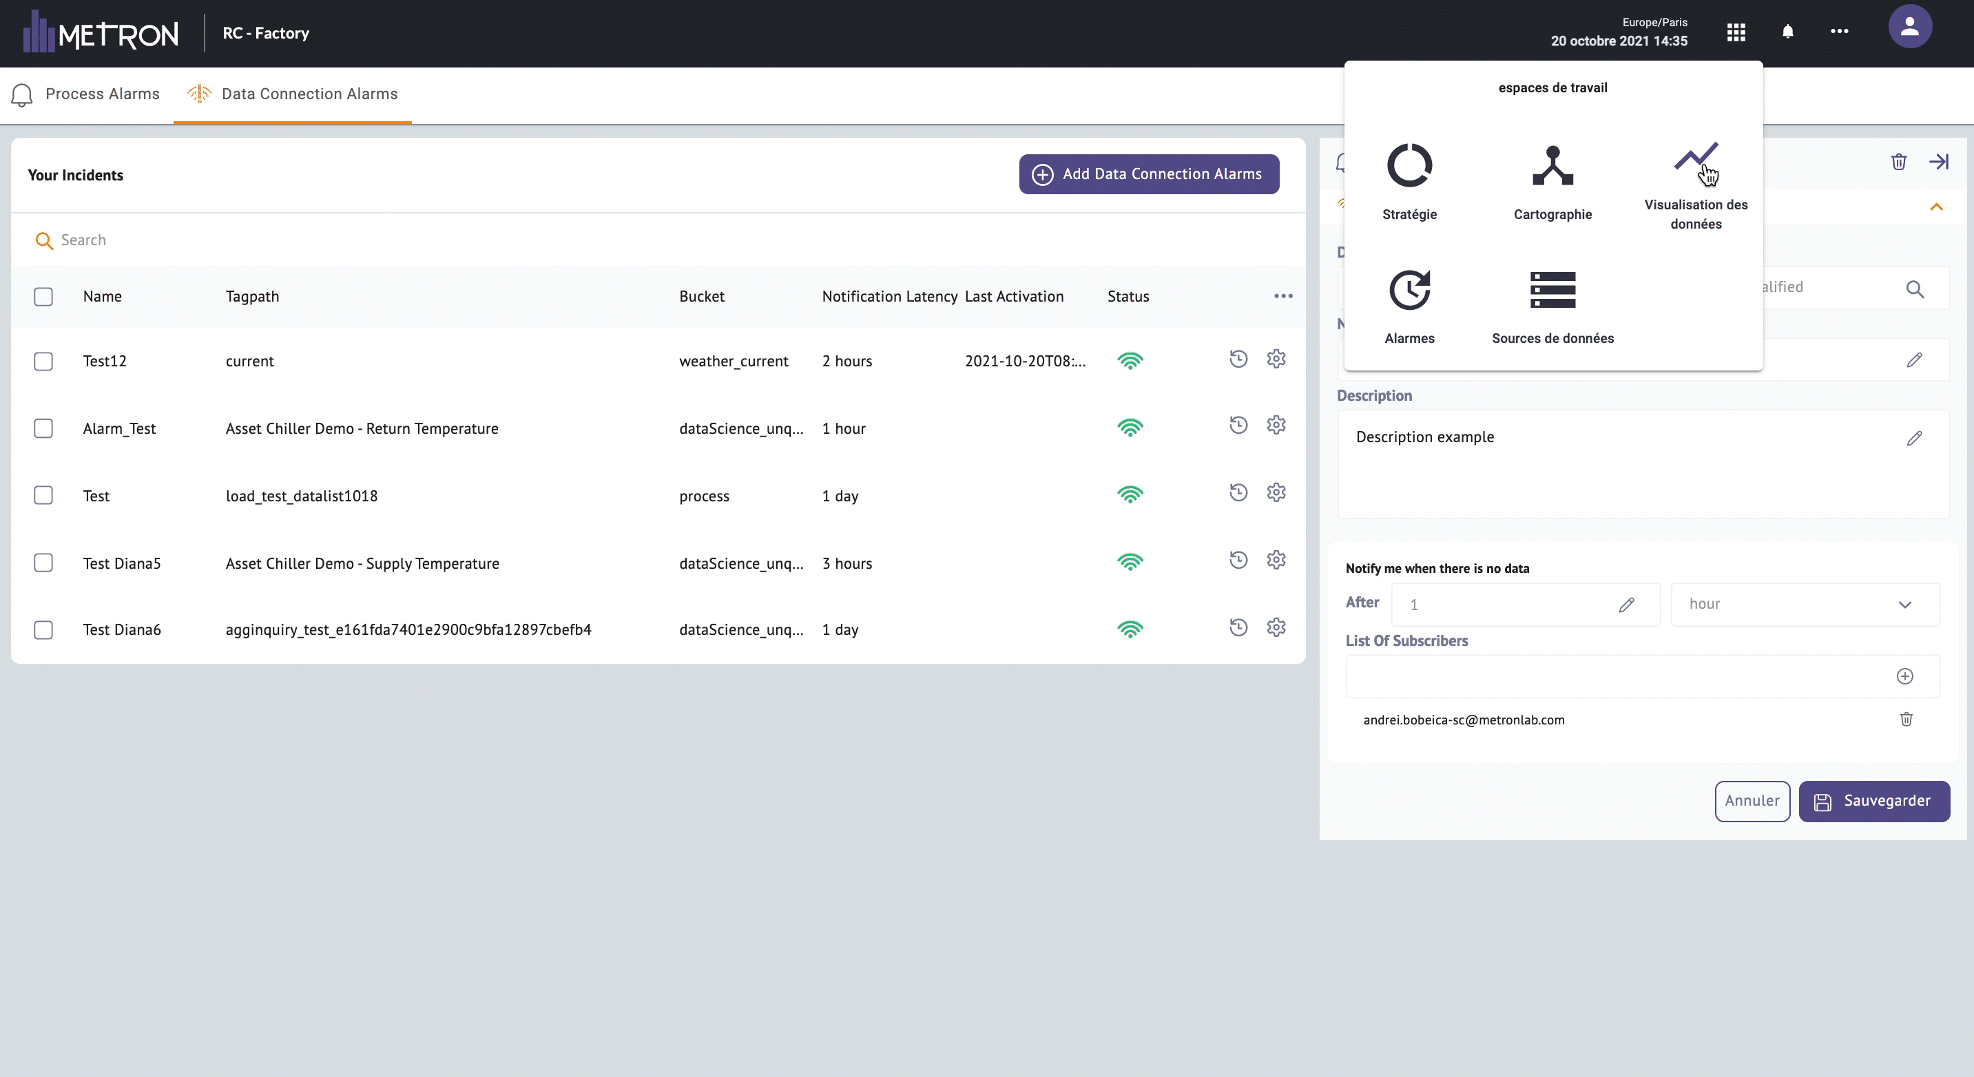Screen dimensions: 1974x1077
Task: Open the Cartographie workspace
Action: coord(1552,165)
